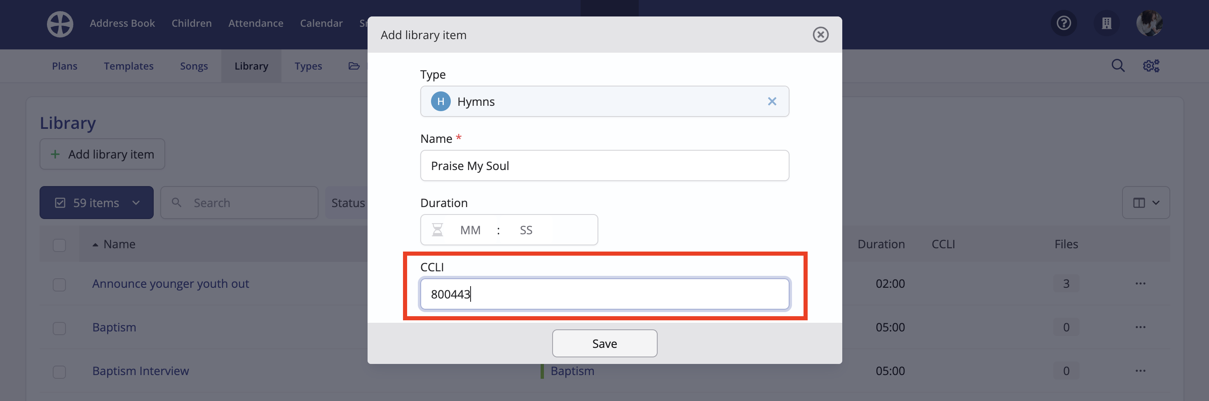Open the help question mark icon
The height and width of the screenshot is (401, 1209).
tap(1064, 23)
